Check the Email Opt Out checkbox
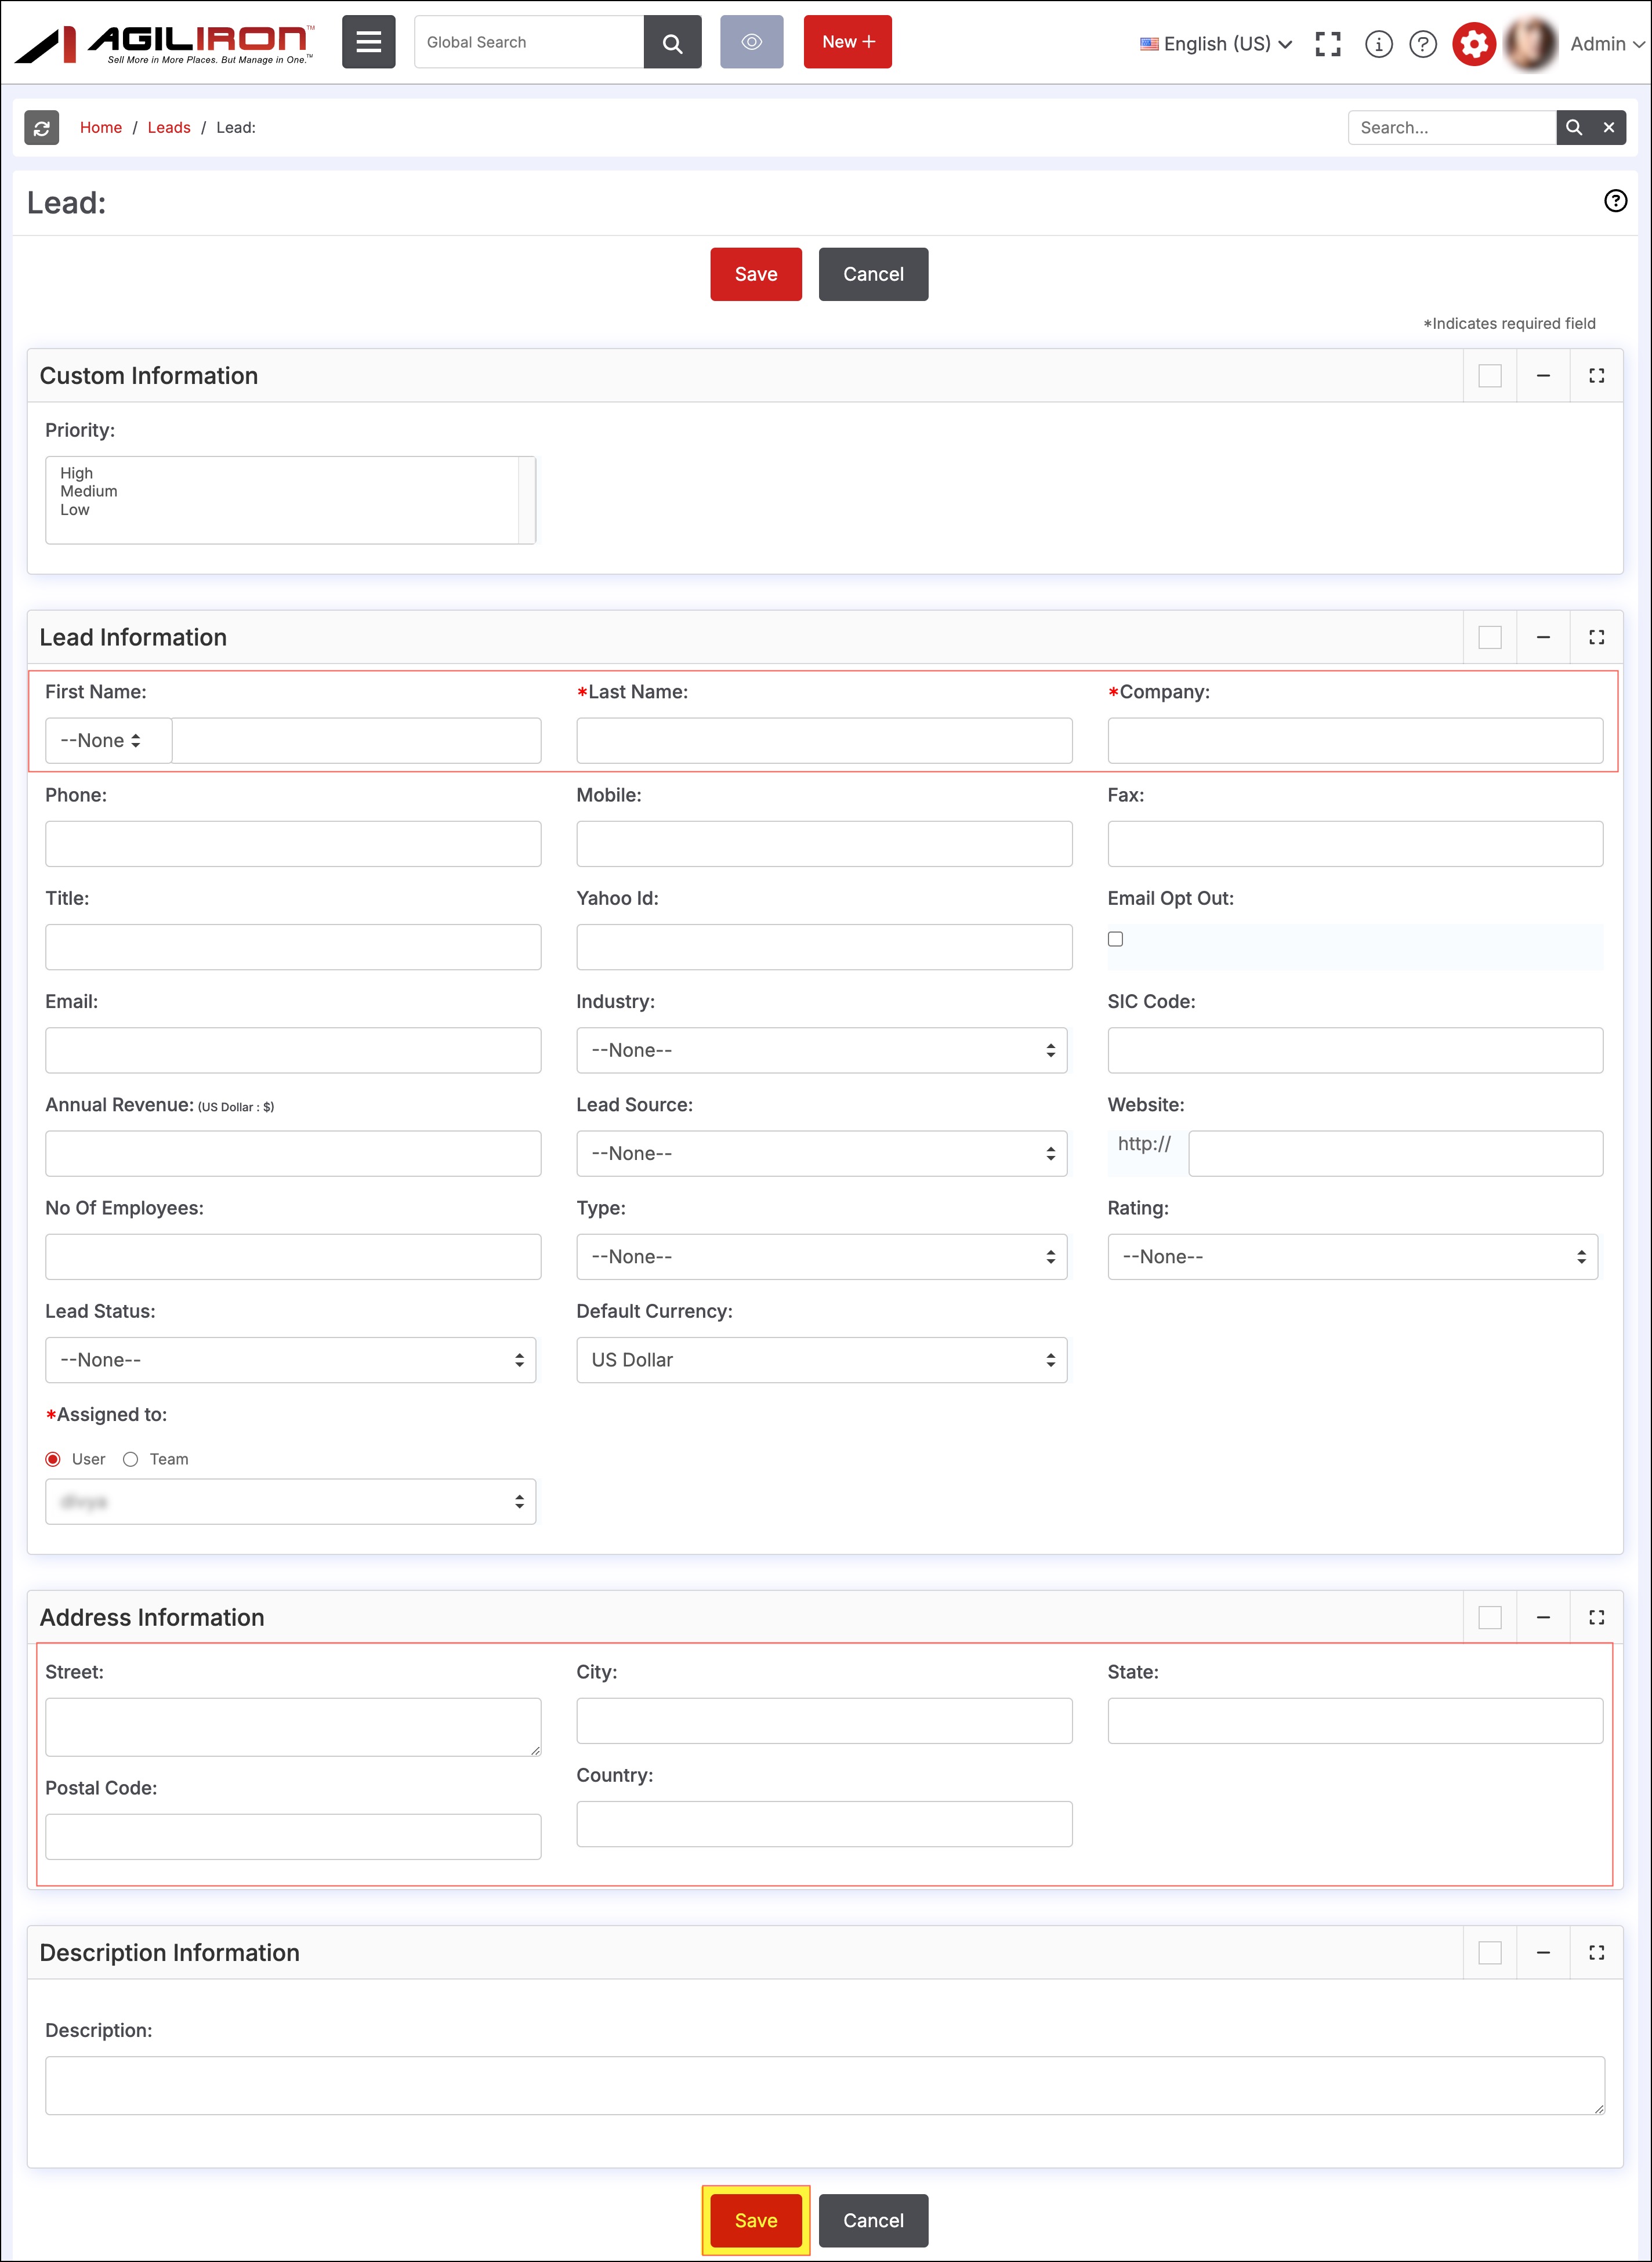The width and height of the screenshot is (1652, 2262). pyautogui.click(x=1115, y=938)
